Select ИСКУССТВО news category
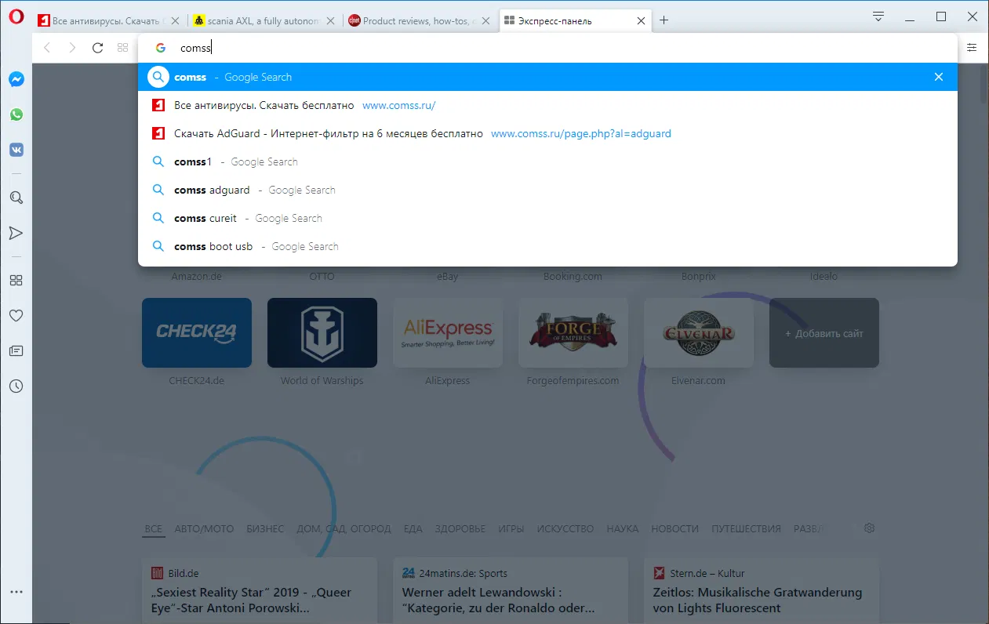 point(565,529)
